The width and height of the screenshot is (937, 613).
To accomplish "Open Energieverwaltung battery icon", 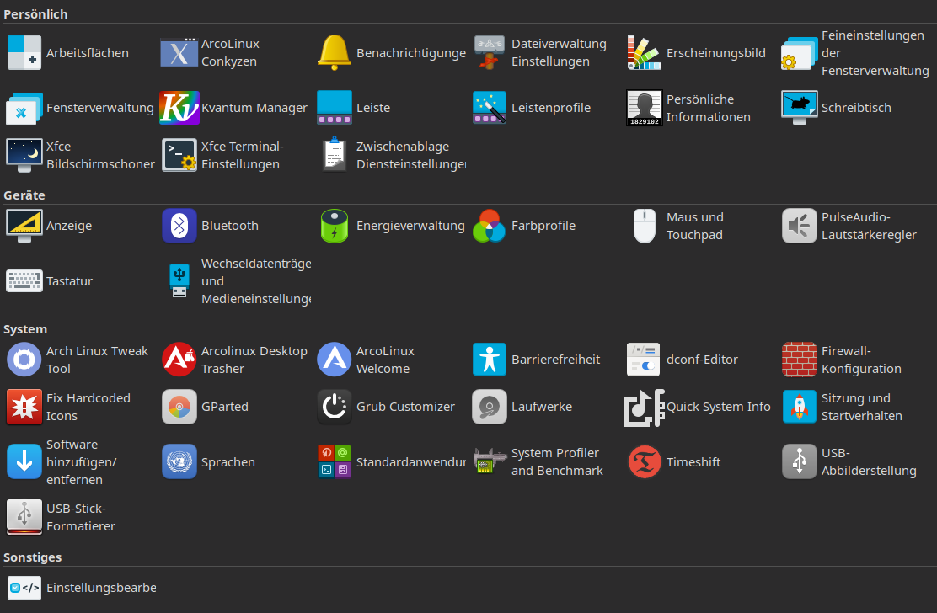I will pos(335,226).
